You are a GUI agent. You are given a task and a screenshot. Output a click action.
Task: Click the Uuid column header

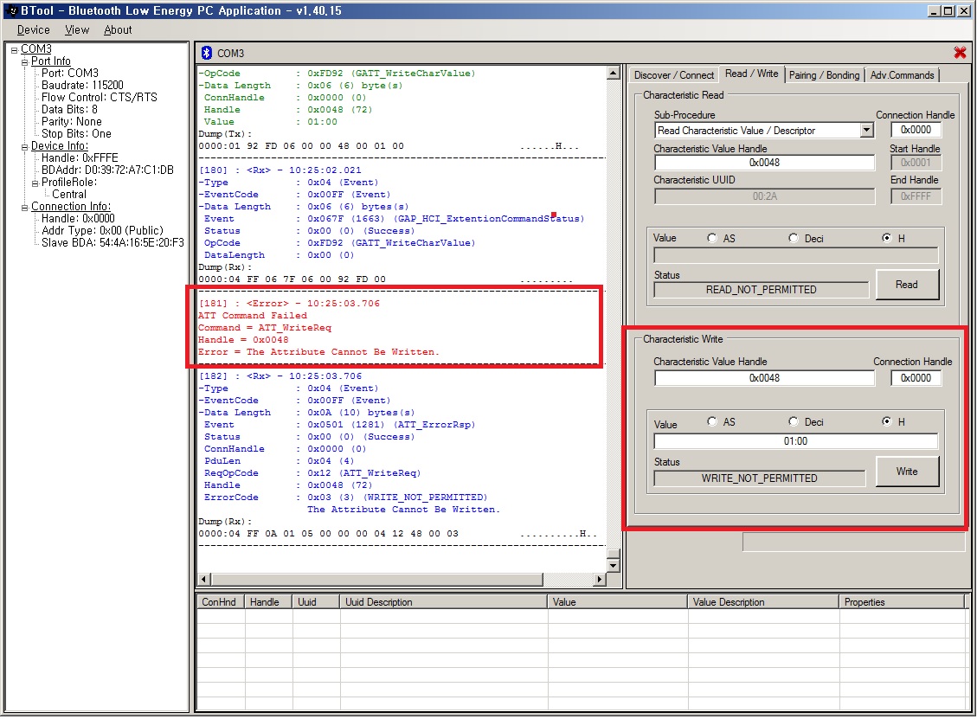tap(317, 602)
